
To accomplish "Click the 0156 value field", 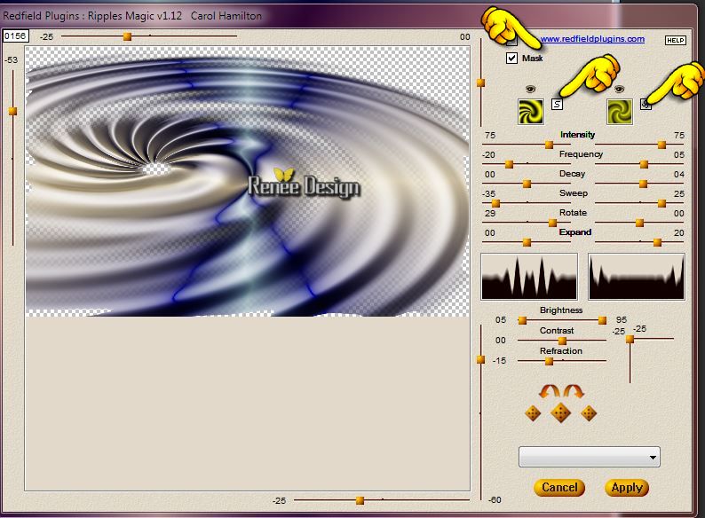I will coord(15,36).
